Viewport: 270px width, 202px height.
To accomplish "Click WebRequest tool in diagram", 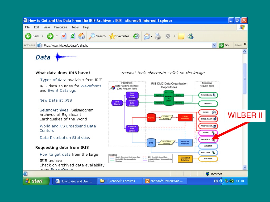I will pos(208,126).
